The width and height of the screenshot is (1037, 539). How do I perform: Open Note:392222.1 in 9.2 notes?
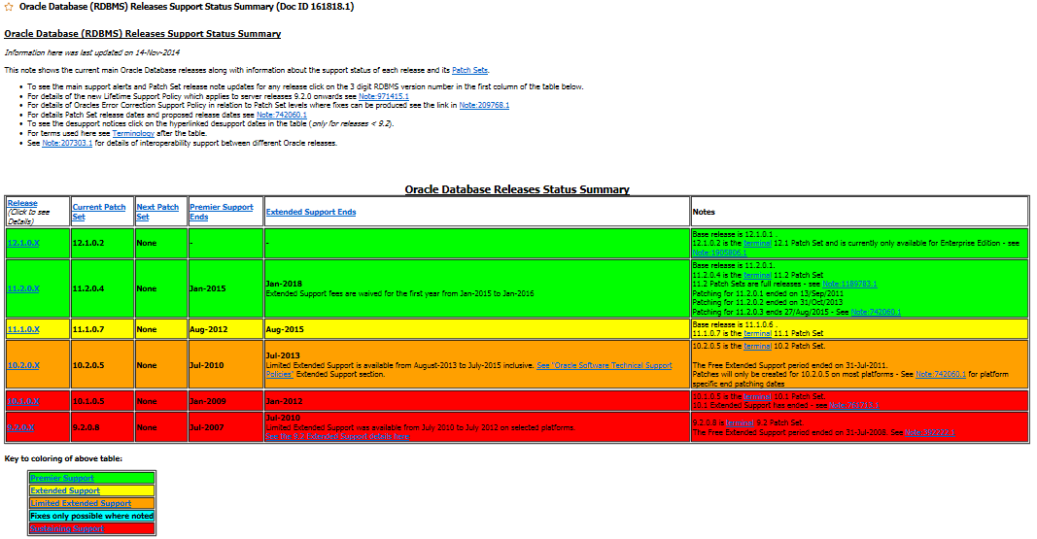point(930,432)
